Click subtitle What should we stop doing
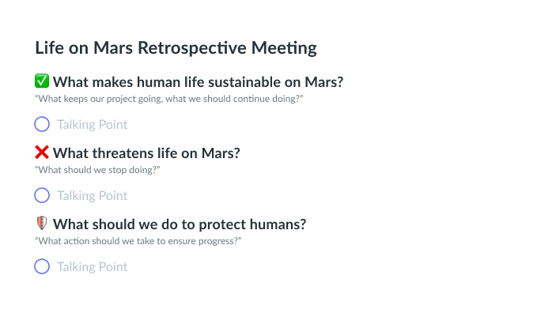541x313 pixels. pyautogui.click(x=97, y=170)
